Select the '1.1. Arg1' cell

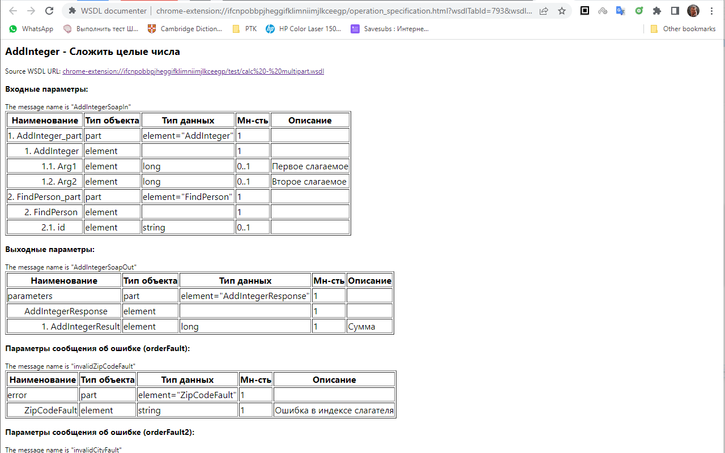45,166
